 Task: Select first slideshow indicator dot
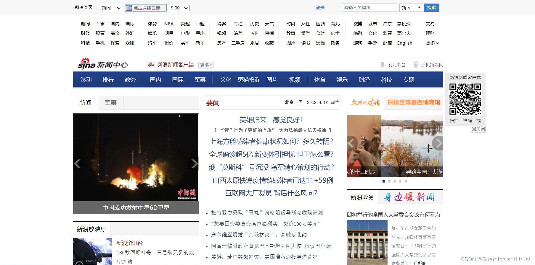[x=384, y=181]
